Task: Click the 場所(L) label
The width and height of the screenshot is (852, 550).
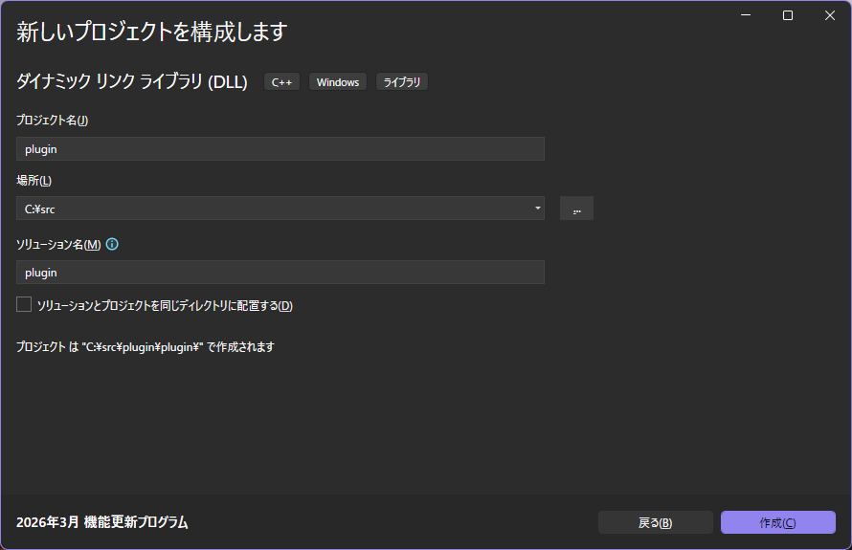Action: pos(34,180)
